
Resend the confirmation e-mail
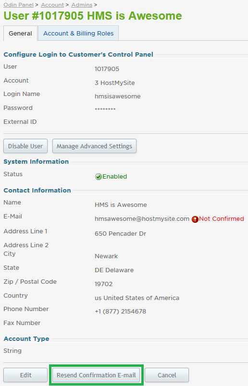click(96, 375)
